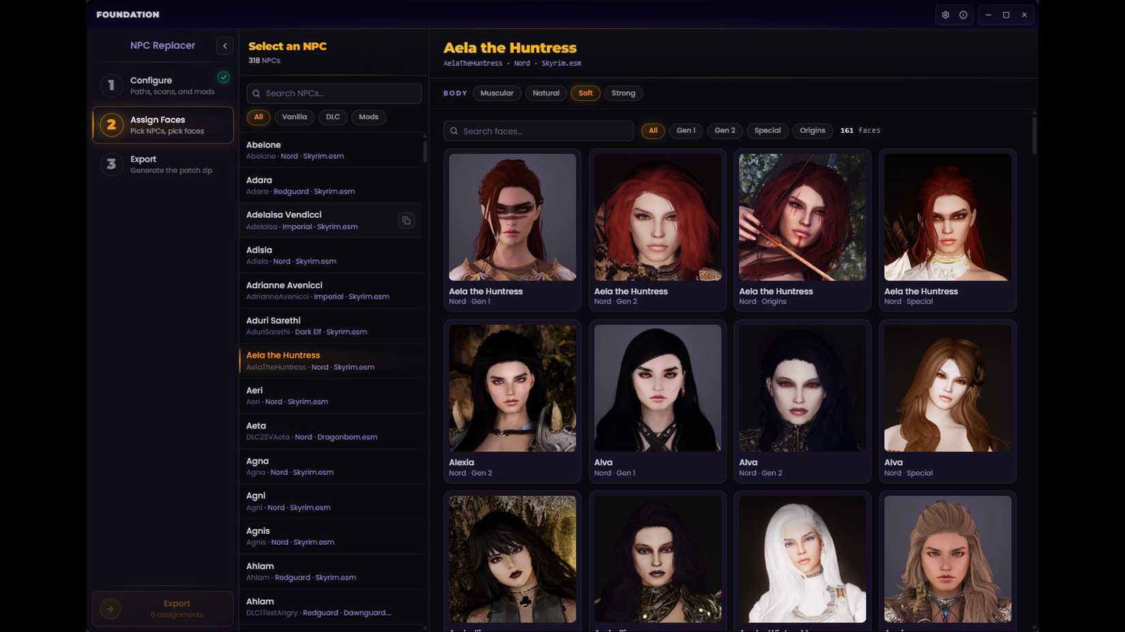The image size is (1125, 632).
Task: Filter faces by Gen 2
Action: click(x=725, y=131)
